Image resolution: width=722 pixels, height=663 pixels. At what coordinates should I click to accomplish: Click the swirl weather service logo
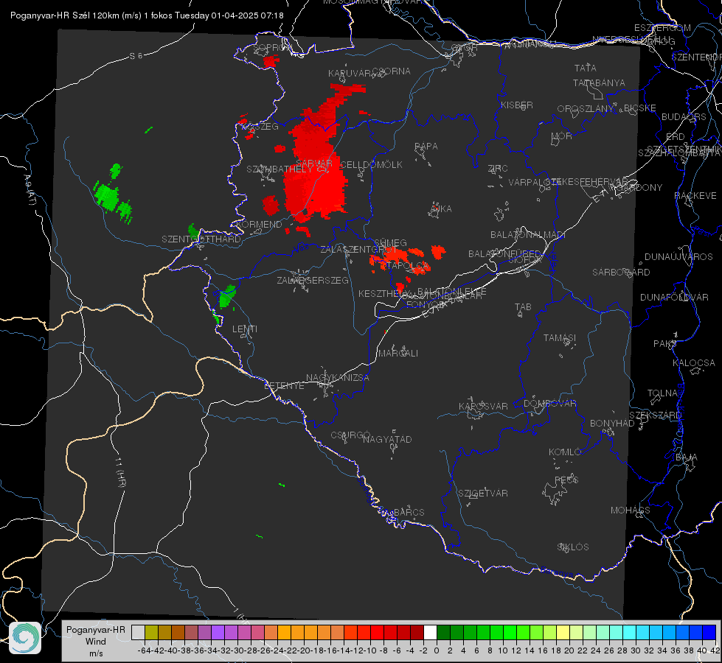click(x=25, y=638)
